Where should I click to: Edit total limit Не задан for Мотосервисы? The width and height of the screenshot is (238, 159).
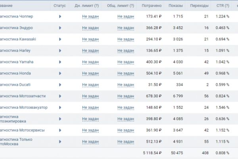coord(126,130)
